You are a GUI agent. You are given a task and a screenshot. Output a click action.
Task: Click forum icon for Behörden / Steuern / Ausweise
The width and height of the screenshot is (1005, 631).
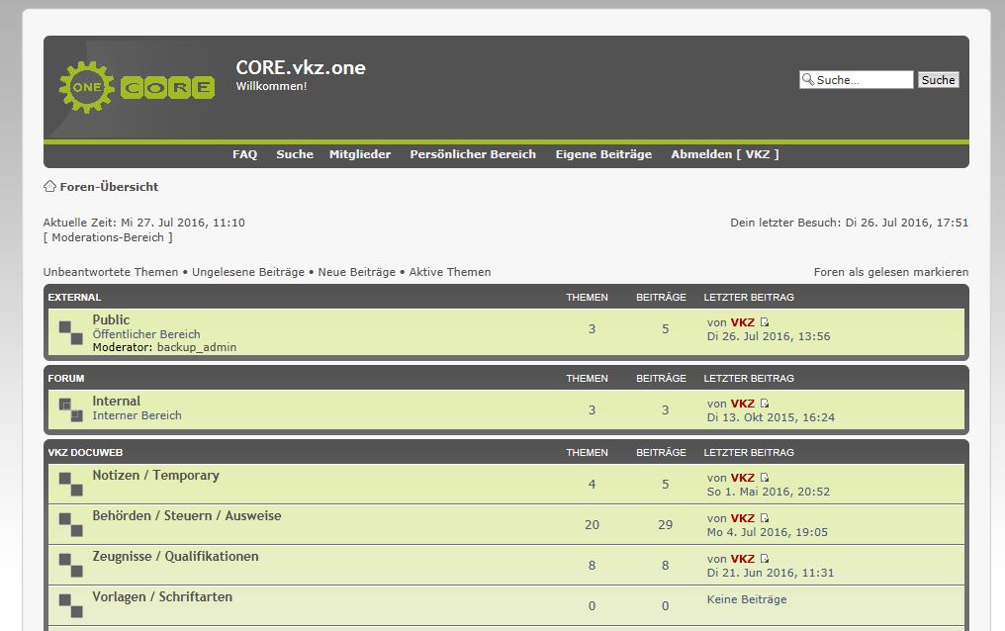pos(70,524)
